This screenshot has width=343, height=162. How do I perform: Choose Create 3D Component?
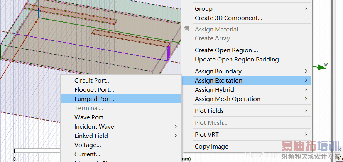coord(247,18)
